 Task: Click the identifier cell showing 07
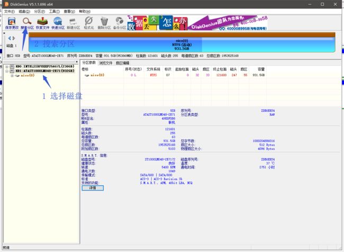168,75
